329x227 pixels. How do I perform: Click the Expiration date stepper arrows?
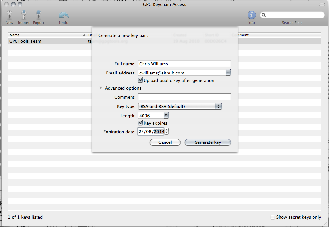pyautogui.click(x=166, y=131)
